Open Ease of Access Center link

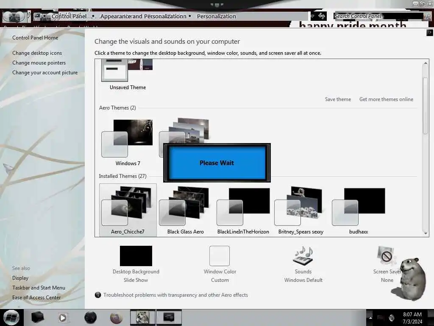(36, 298)
